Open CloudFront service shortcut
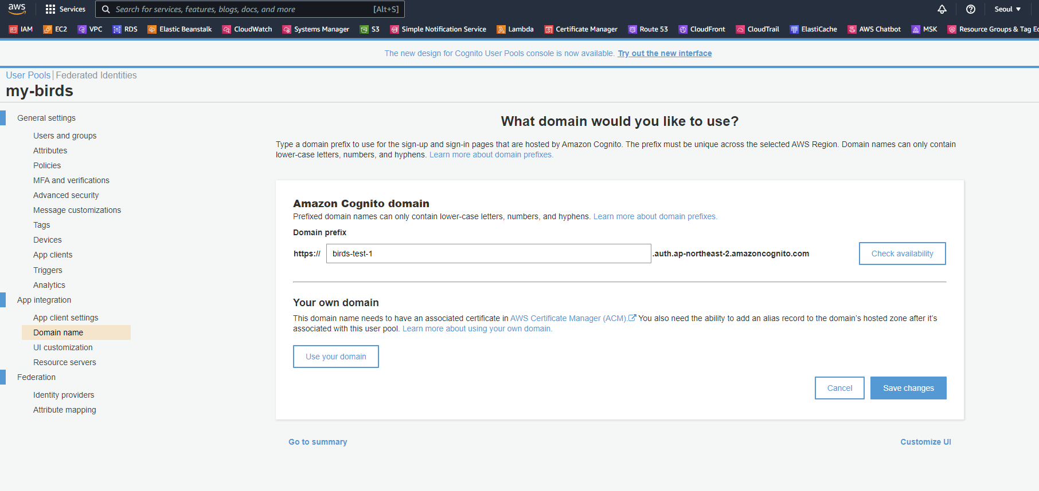The width and height of the screenshot is (1039, 491). [x=702, y=29]
